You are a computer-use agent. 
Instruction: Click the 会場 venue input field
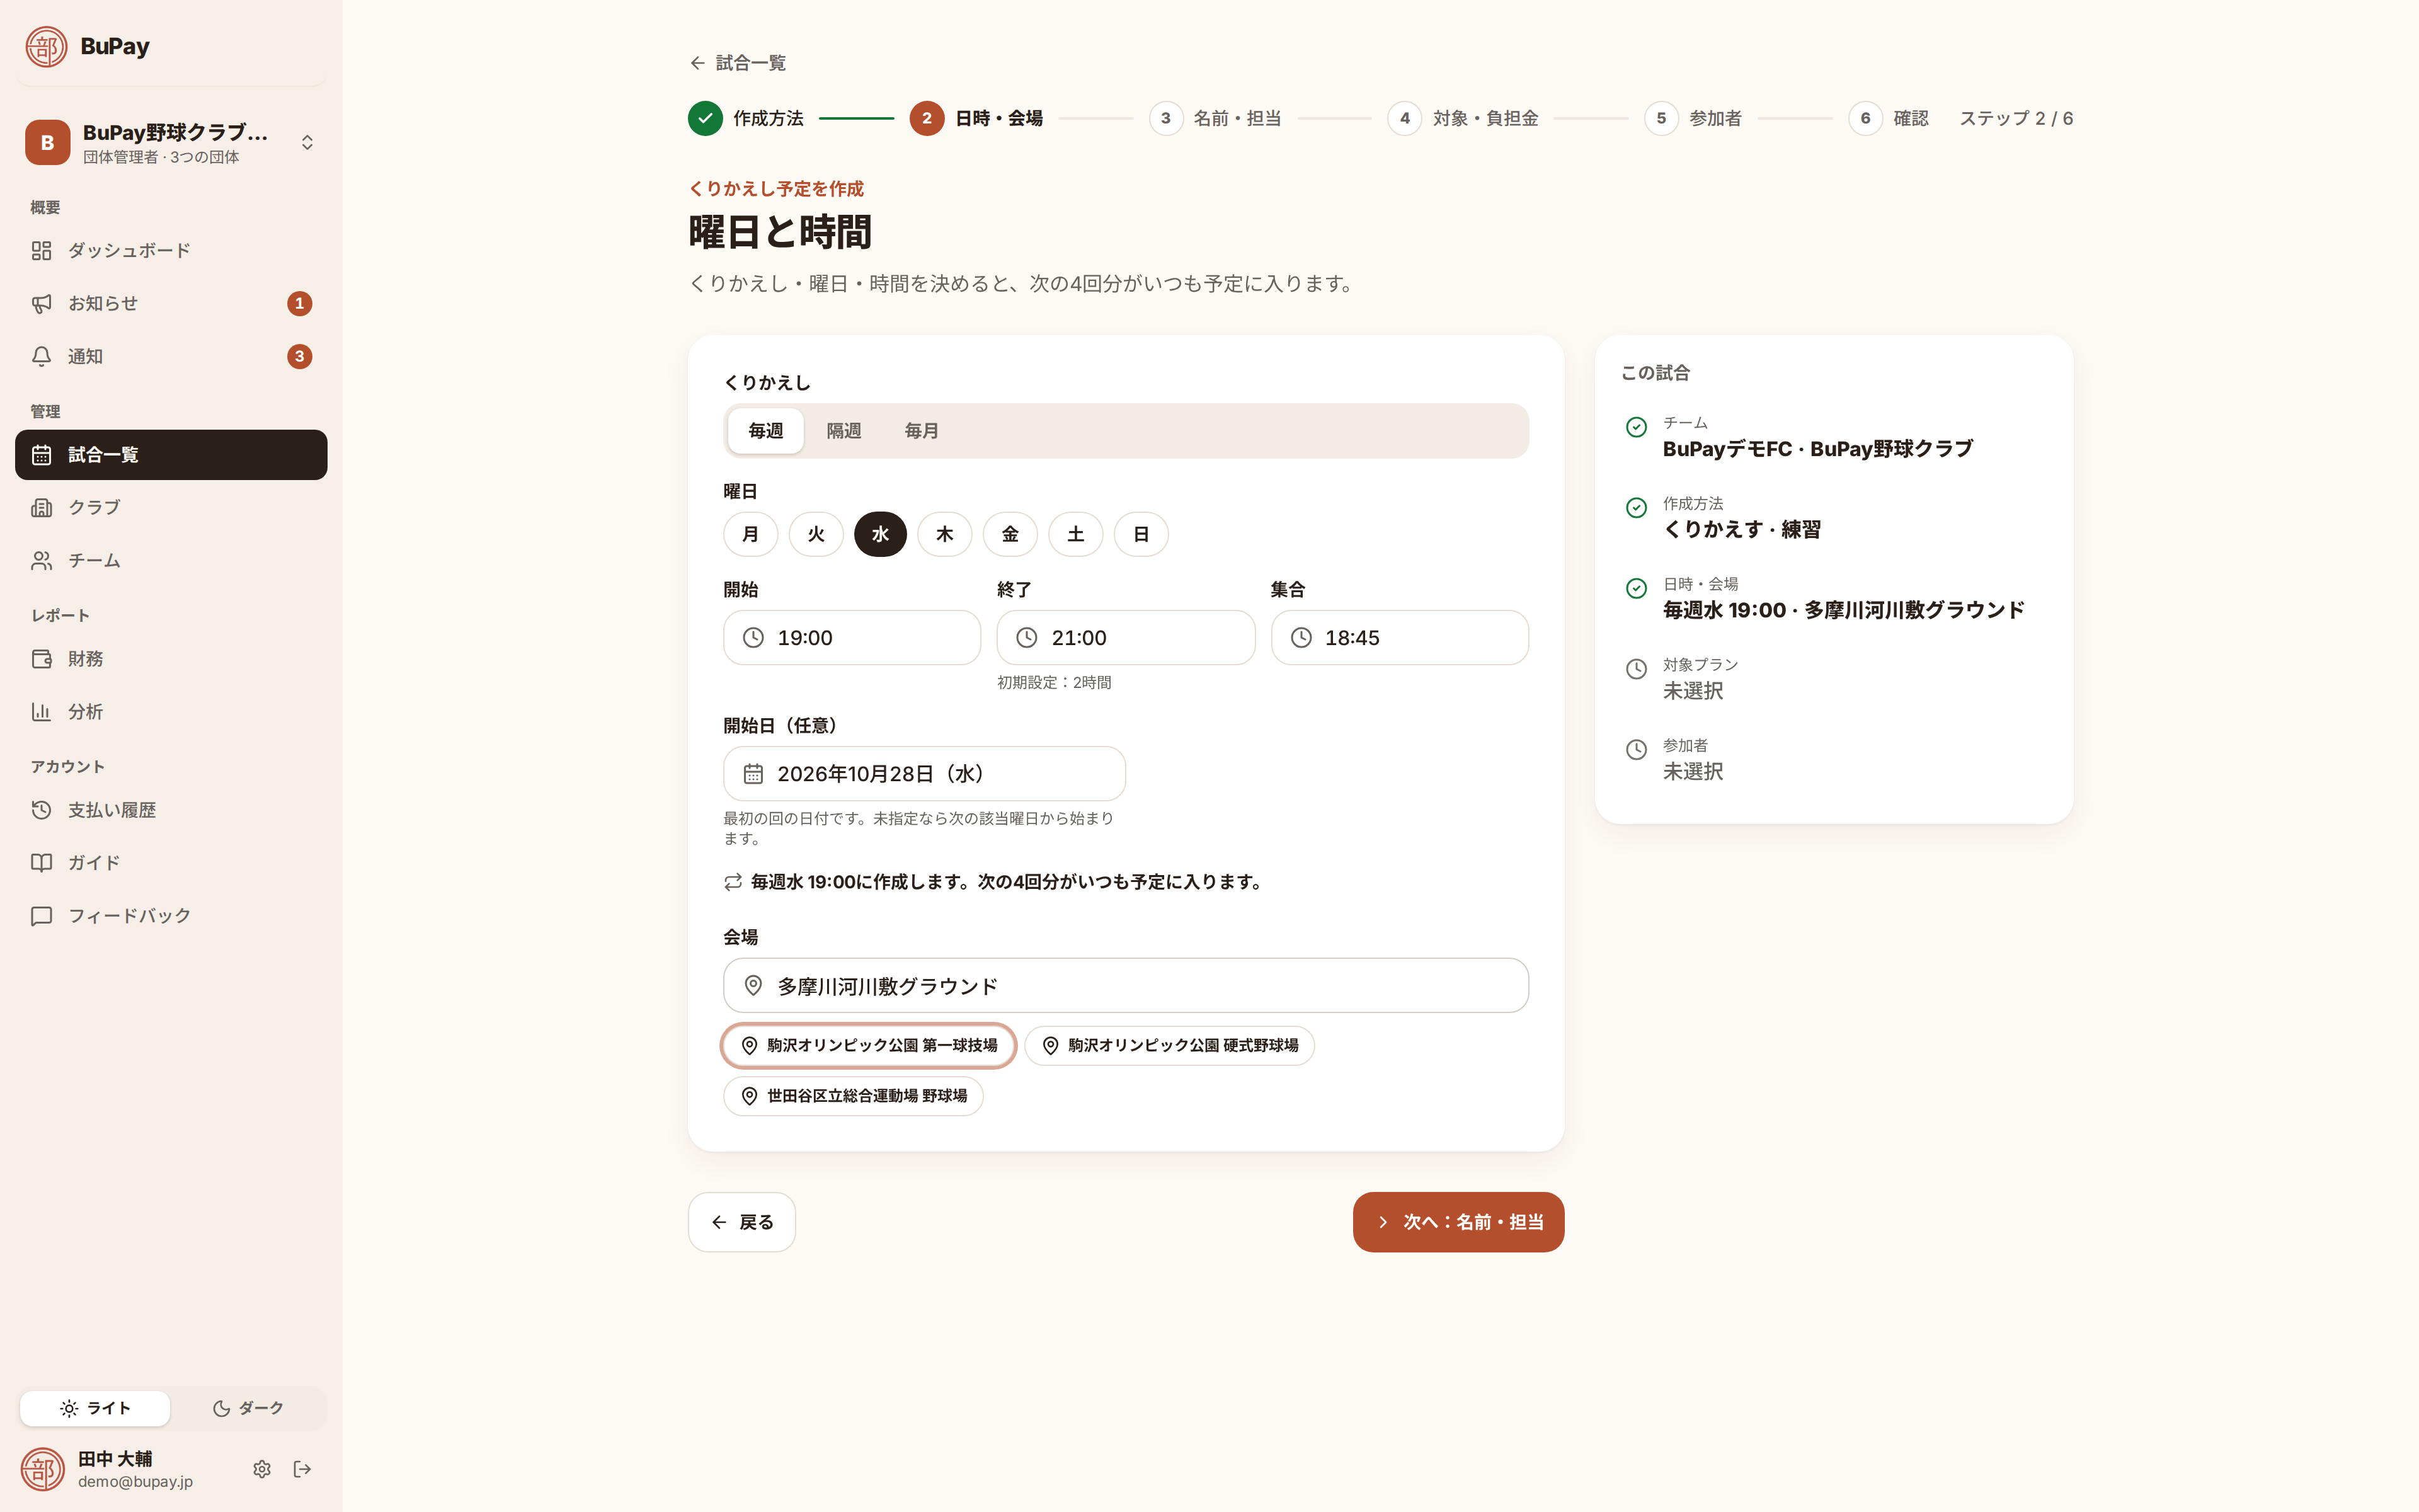(1126, 986)
